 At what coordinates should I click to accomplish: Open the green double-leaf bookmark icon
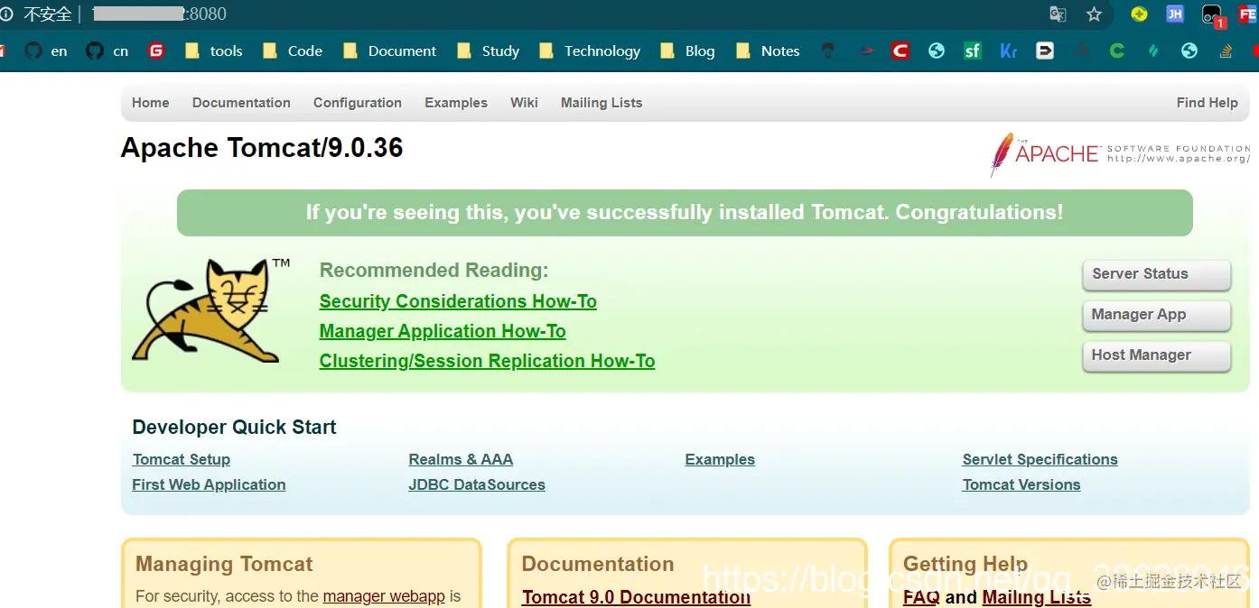(1153, 51)
